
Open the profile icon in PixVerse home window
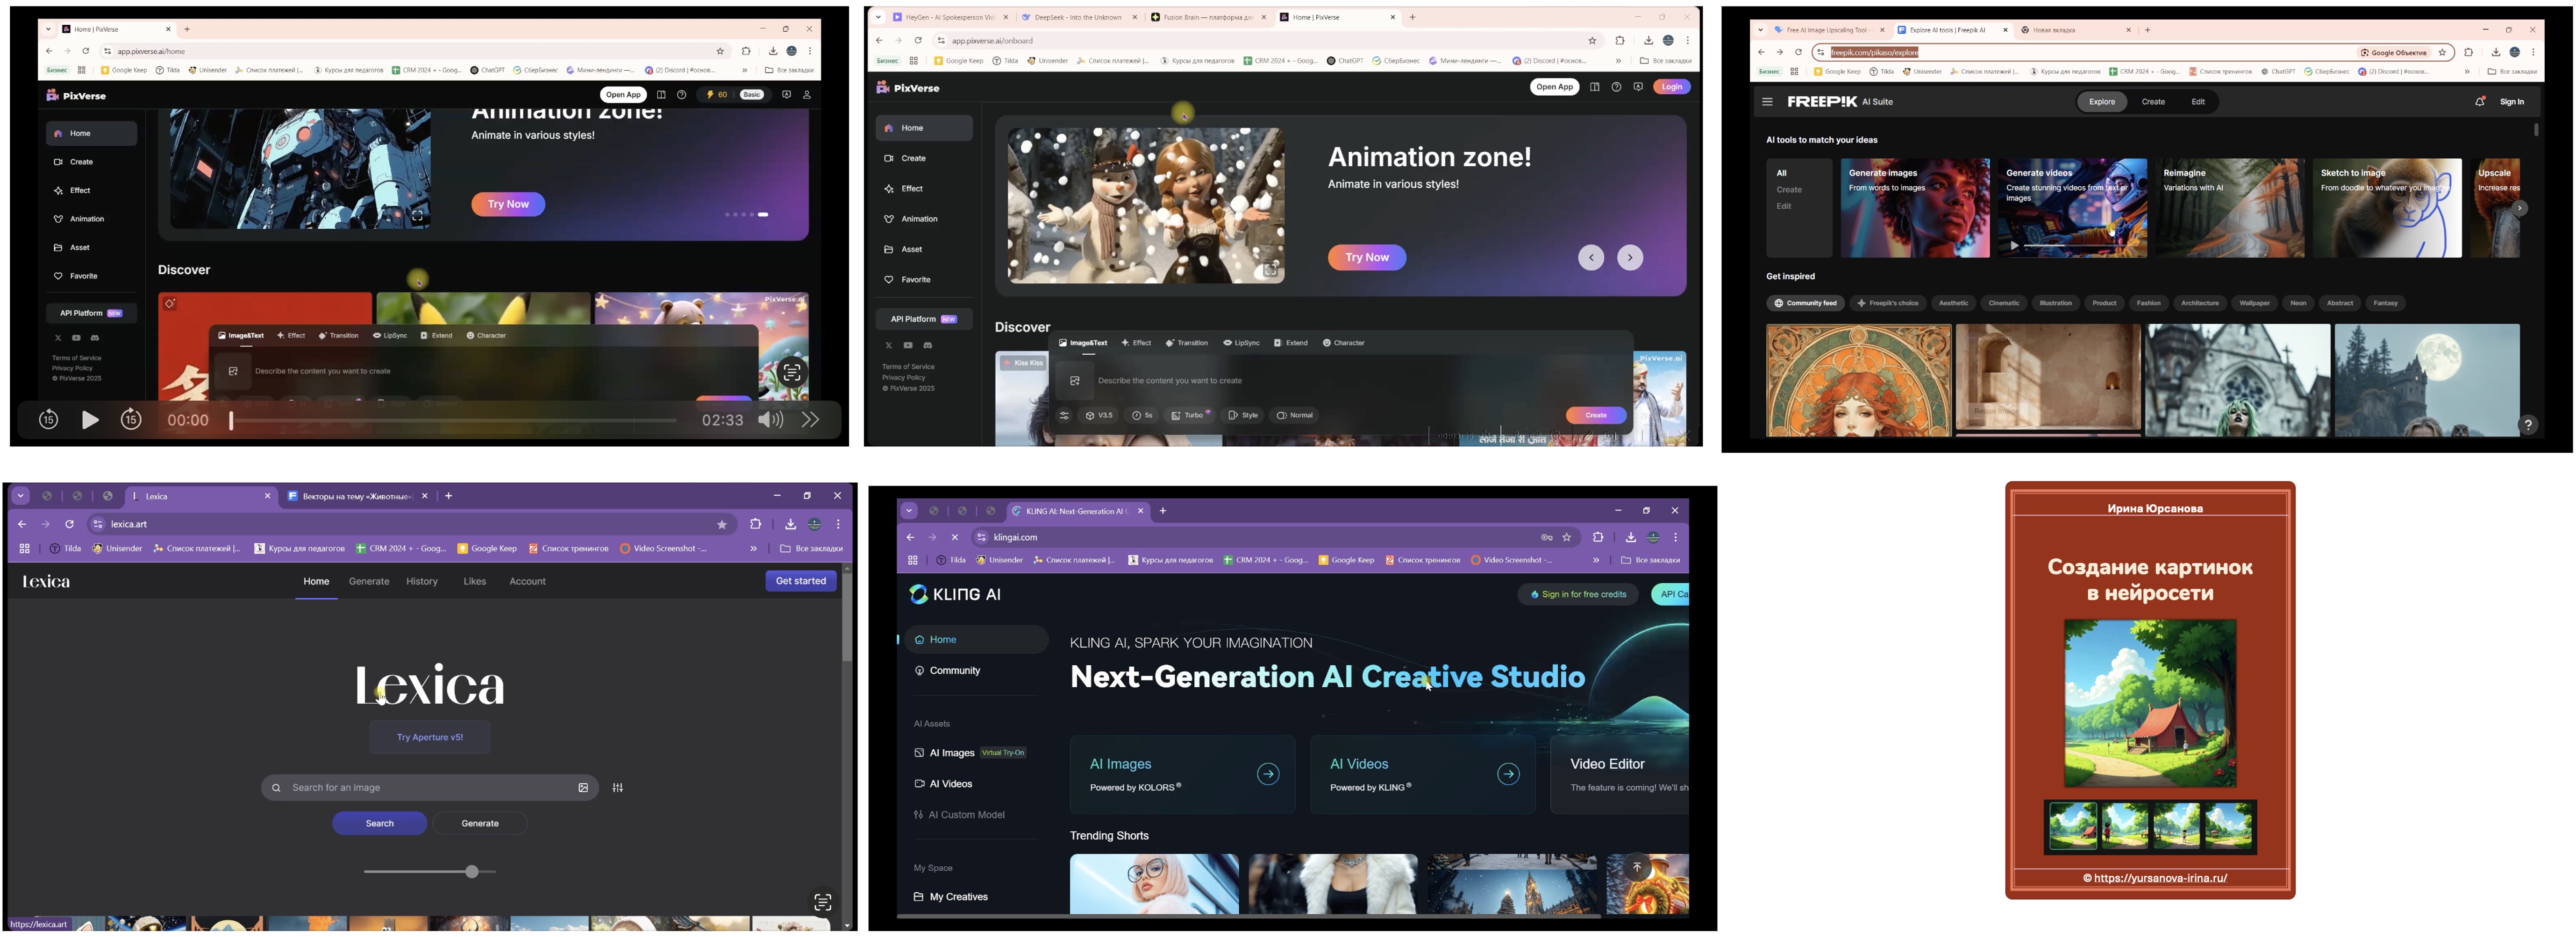[x=807, y=95]
